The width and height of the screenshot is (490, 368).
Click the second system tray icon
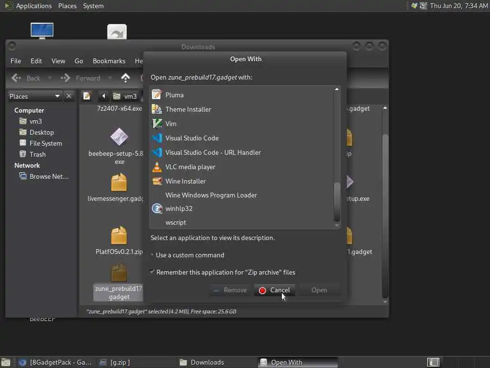(x=423, y=6)
